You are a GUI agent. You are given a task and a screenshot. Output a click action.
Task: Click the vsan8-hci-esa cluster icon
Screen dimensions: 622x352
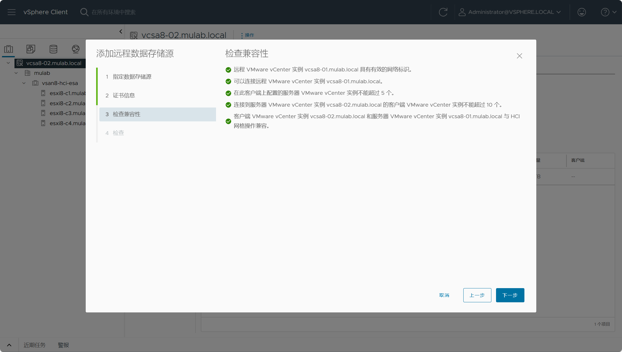click(35, 83)
